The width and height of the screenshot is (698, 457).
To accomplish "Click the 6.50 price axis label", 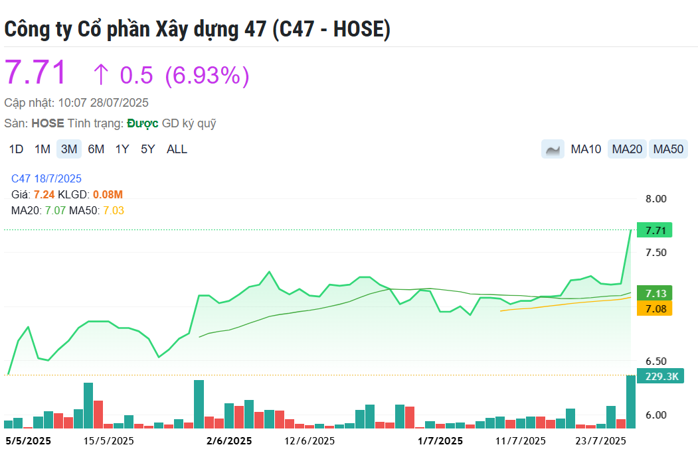I will pos(656,361).
